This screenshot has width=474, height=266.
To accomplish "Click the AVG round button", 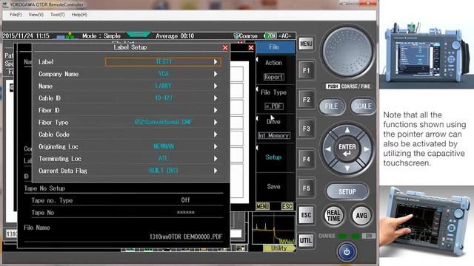I will pos(361,215).
